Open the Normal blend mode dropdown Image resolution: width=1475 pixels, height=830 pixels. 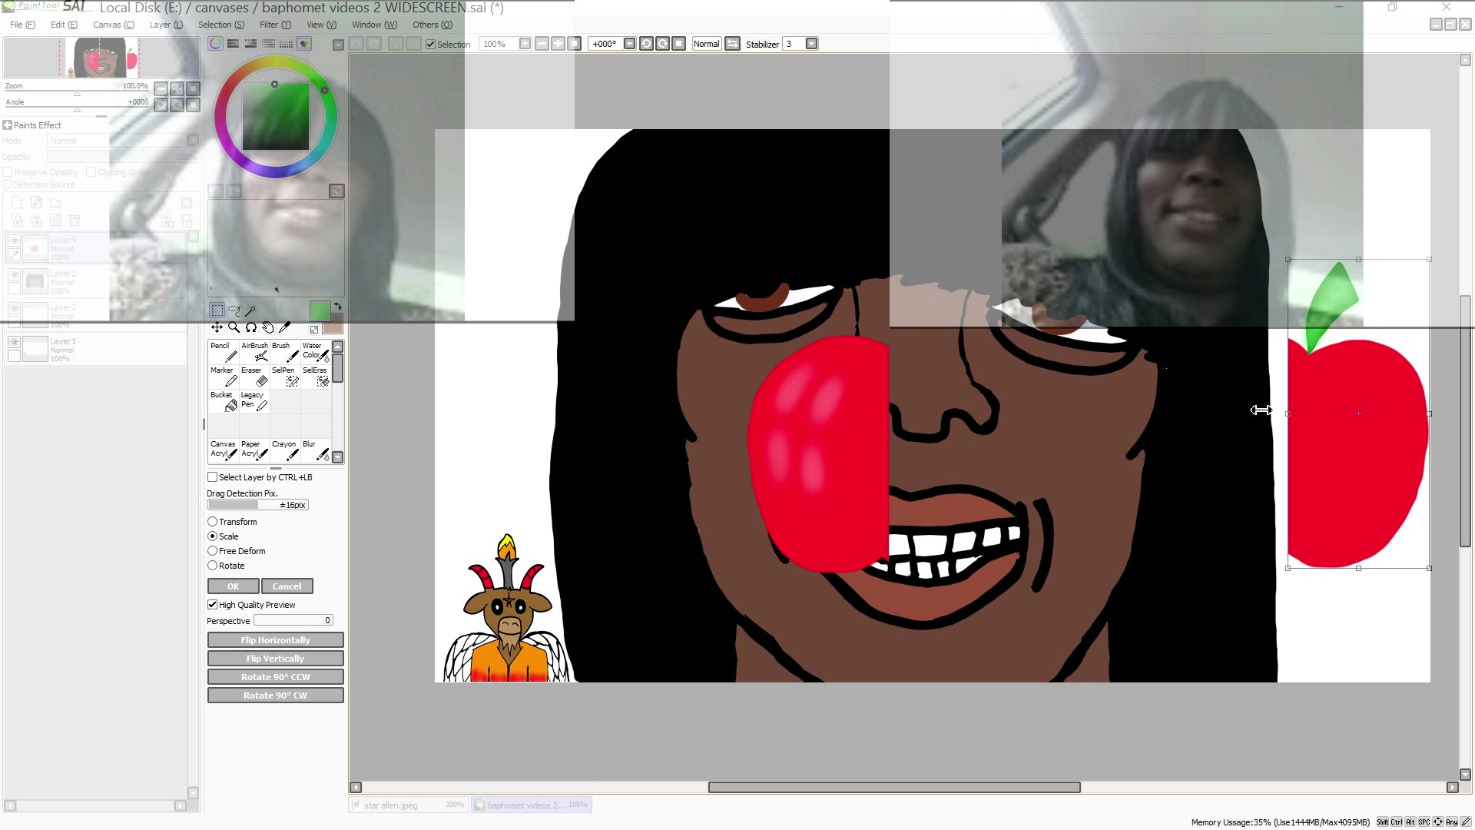click(706, 44)
